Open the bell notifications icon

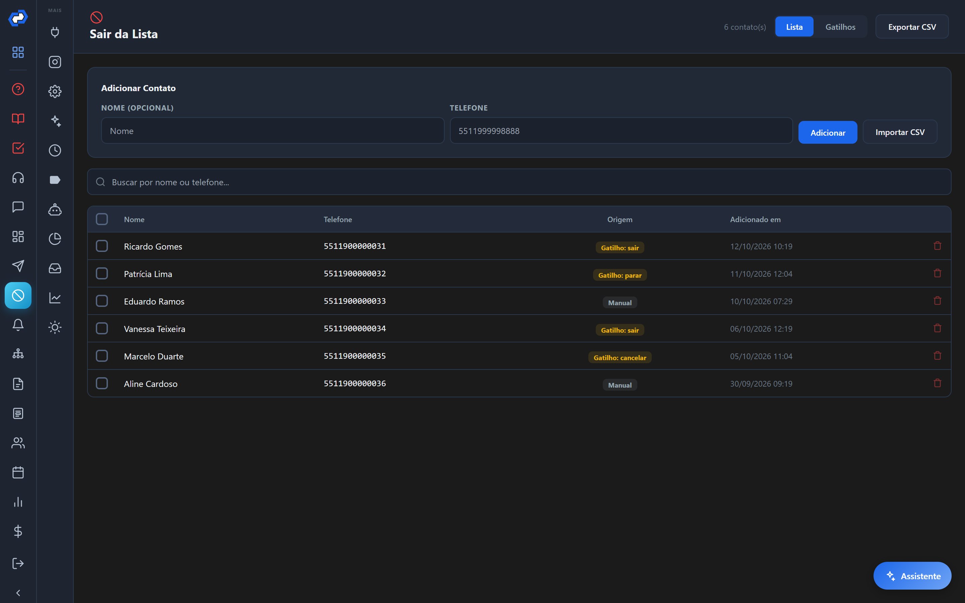tap(18, 325)
